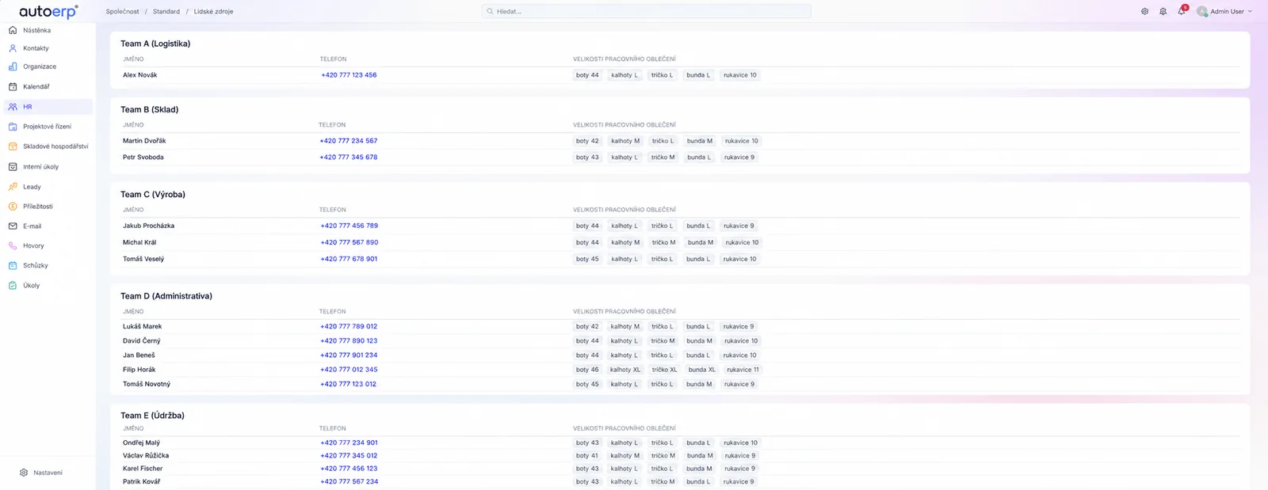The width and height of the screenshot is (1268, 490).
Task: Click the Admin User avatar
Action: pos(1202,12)
